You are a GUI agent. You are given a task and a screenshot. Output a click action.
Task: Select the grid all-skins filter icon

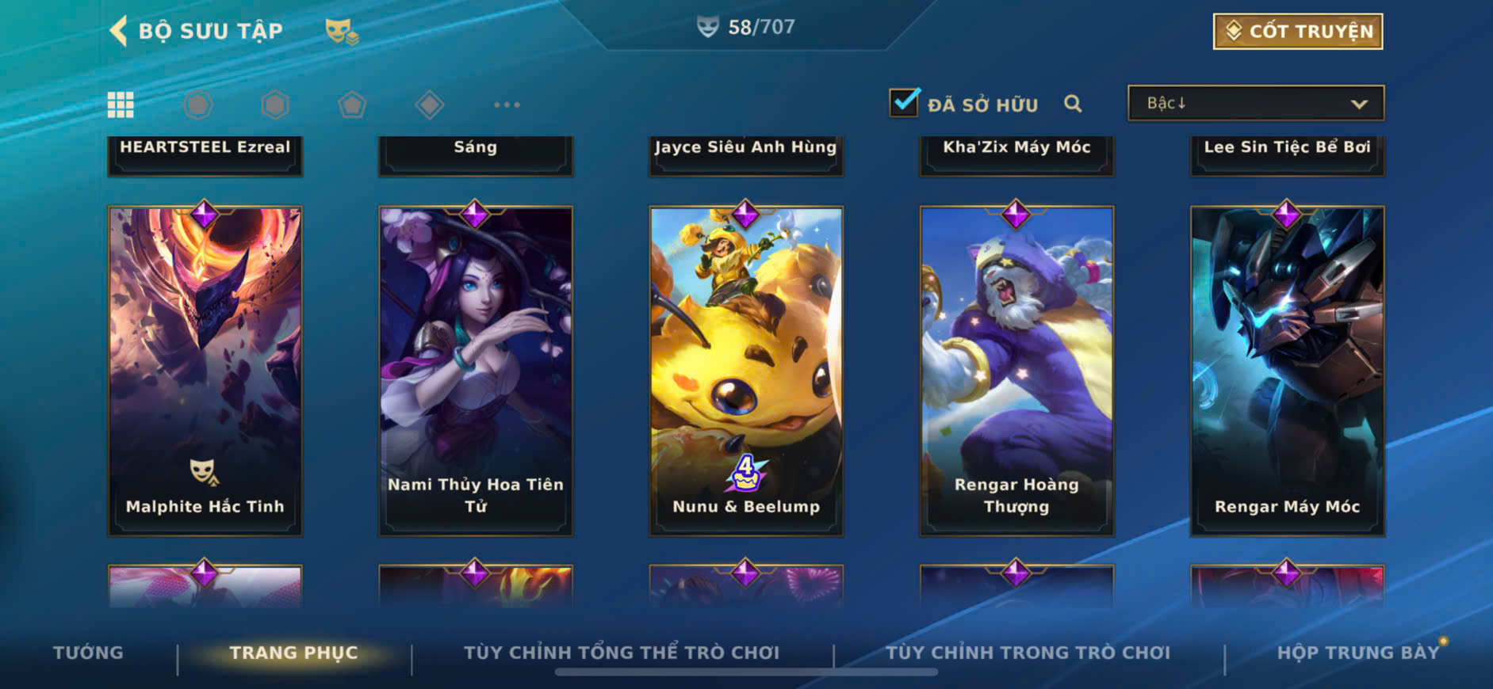click(121, 105)
